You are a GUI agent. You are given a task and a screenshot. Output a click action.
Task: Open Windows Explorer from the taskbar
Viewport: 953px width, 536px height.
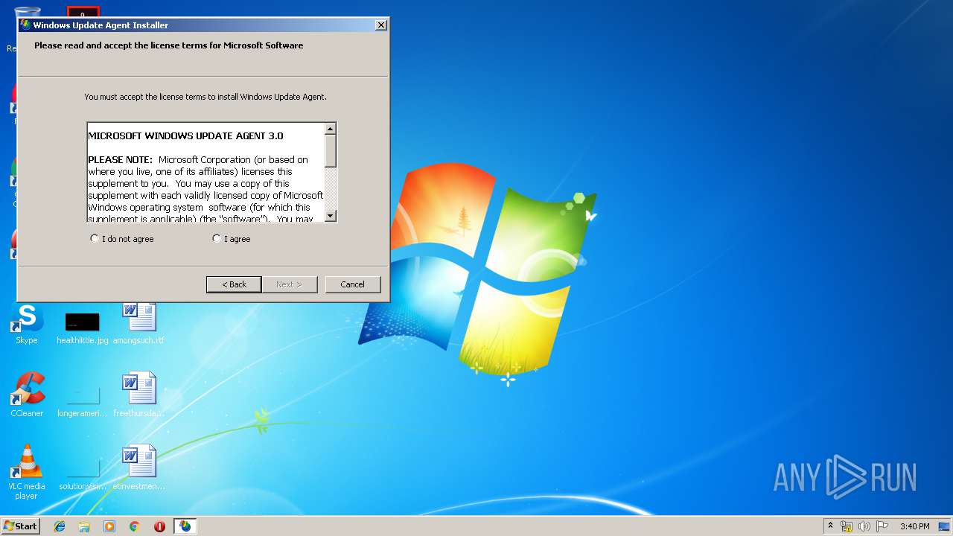pos(84,526)
